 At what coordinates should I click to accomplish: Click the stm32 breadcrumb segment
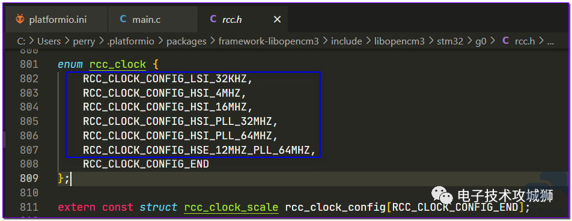click(x=450, y=41)
